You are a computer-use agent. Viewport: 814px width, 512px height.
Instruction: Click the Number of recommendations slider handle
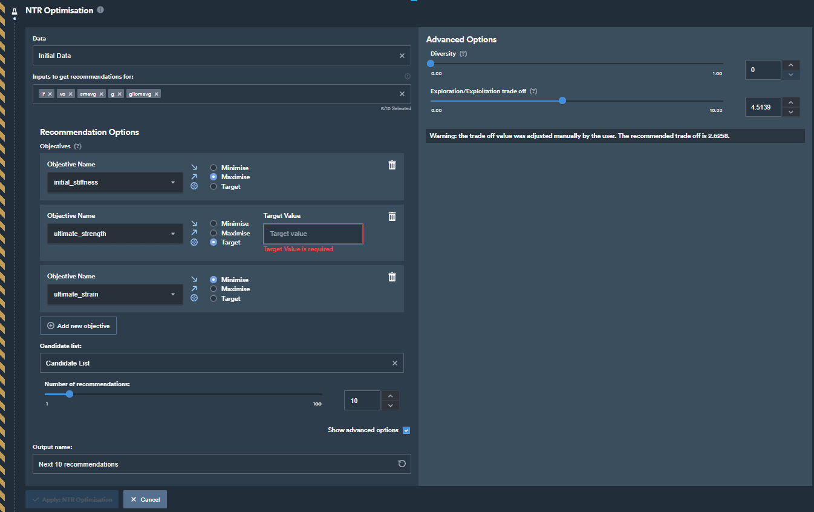click(x=70, y=394)
